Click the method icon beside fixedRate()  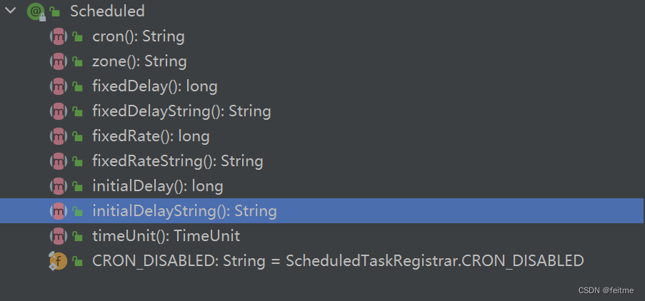[x=58, y=136]
